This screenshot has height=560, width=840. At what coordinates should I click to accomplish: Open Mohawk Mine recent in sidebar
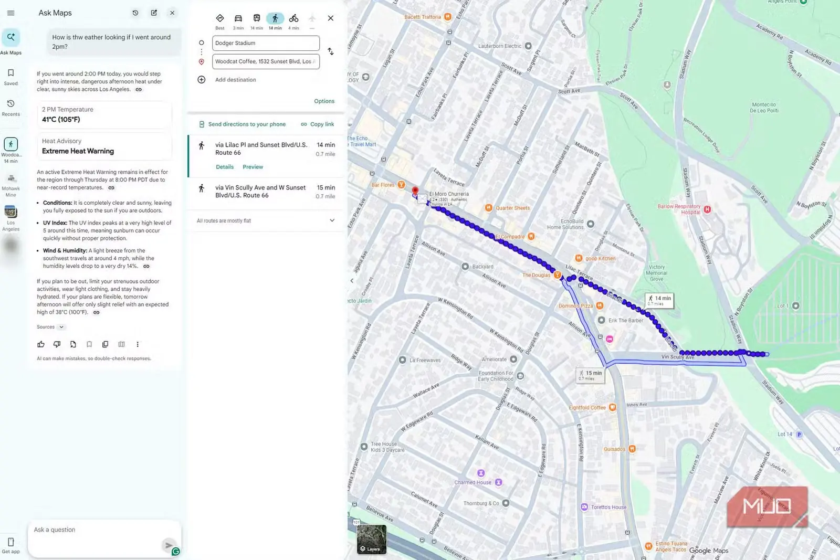click(x=10, y=185)
